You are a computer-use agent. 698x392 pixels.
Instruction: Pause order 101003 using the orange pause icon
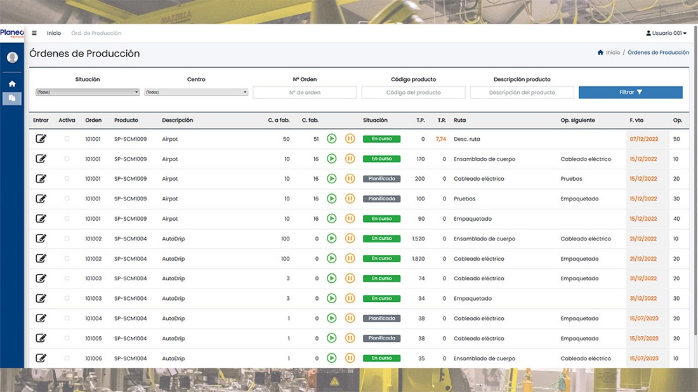click(x=350, y=278)
